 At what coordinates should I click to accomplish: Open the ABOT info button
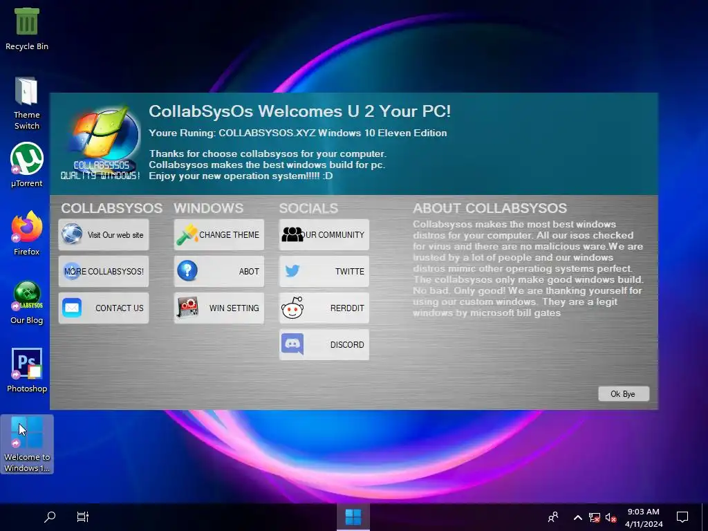coord(219,271)
